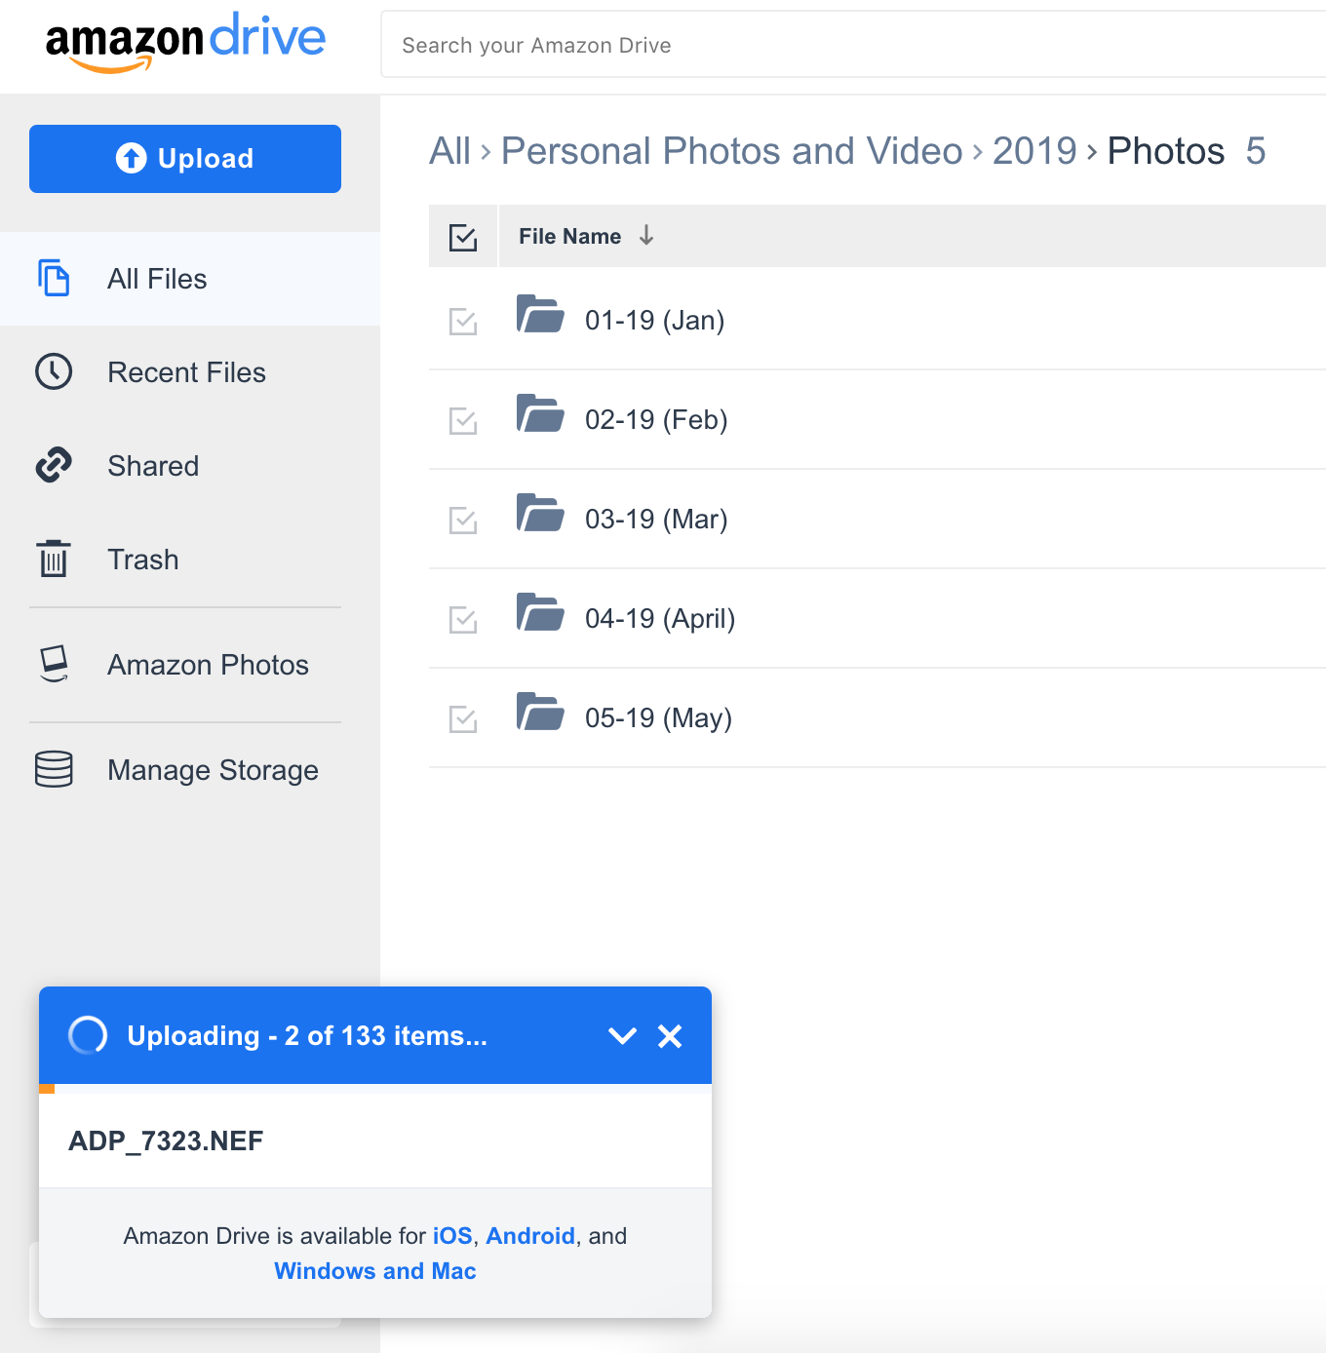This screenshot has width=1326, height=1353.
Task: Open Trash in sidebar
Action: (190, 560)
